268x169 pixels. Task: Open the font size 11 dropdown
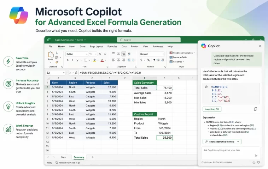(x=95, y=54)
